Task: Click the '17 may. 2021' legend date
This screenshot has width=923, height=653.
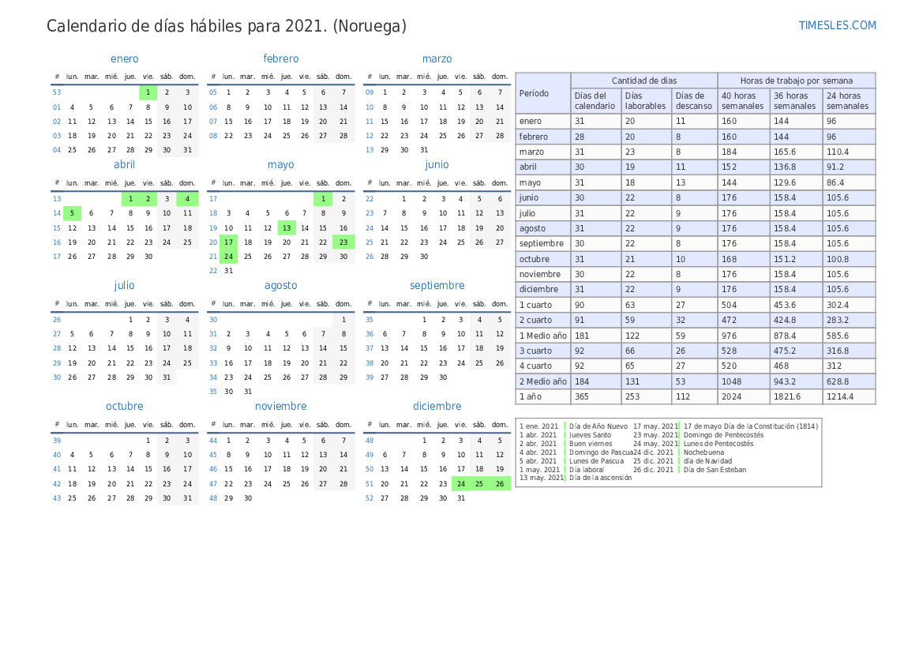Action: click(x=655, y=426)
